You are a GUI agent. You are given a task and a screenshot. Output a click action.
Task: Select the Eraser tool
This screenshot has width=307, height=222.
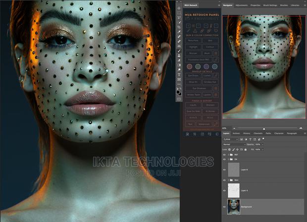179,60
